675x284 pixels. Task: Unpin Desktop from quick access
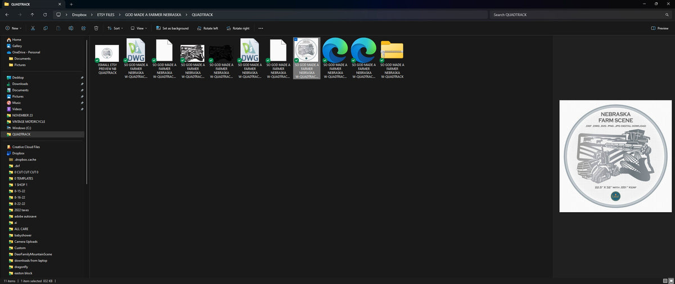[x=82, y=77]
